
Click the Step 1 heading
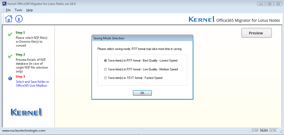20,33
